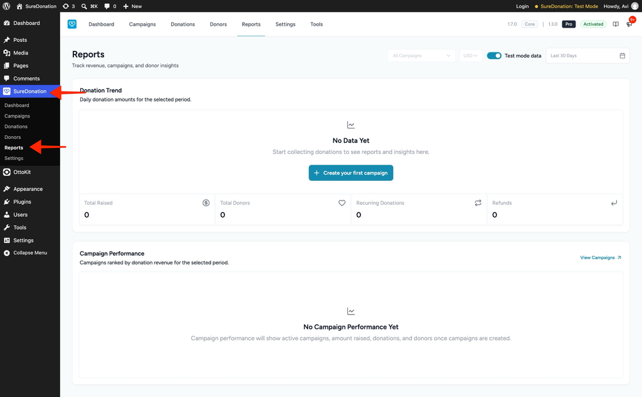Viewport: 642px width, 397px height.
Task: Switch to the Settings top tab
Action: coord(285,24)
